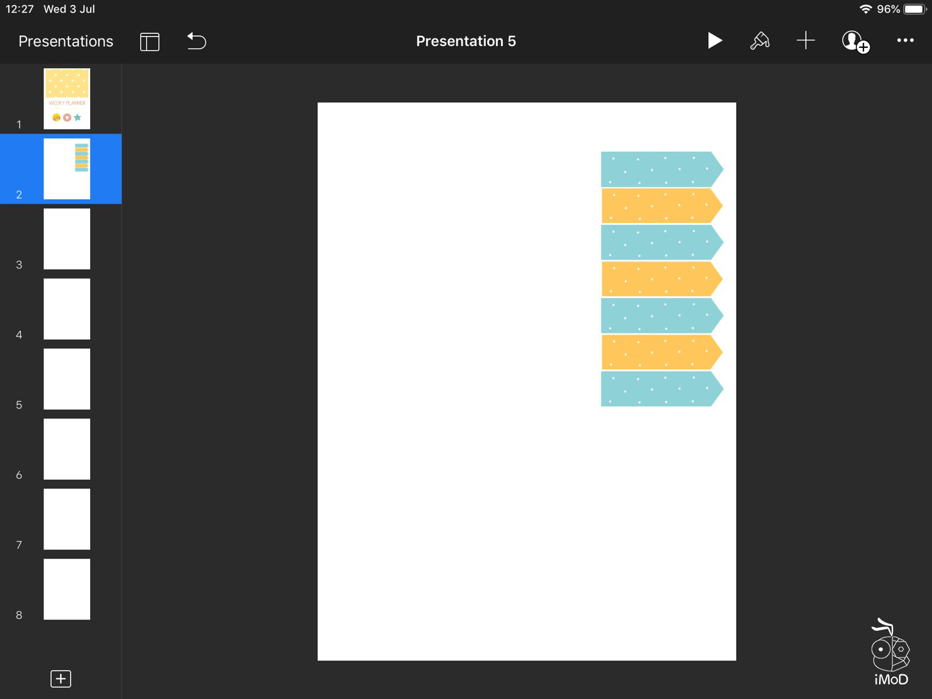932x699 pixels.
Task: Open the More options ellipsis menu
Action: (905, 41)
